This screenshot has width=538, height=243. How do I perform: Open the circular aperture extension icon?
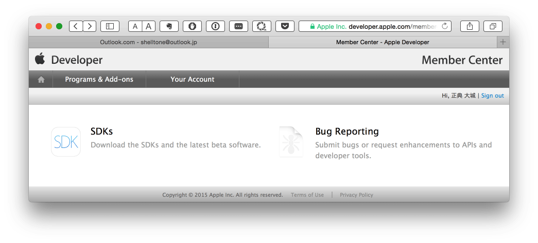pyautogui.click(x=262, y=26)
